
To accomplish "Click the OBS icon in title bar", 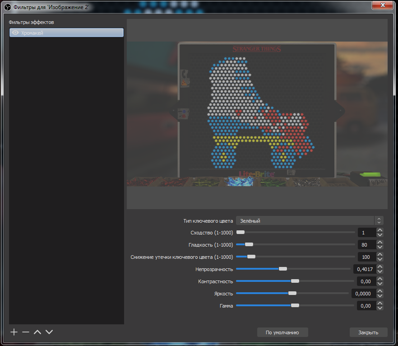I will (x=8, y=7).
